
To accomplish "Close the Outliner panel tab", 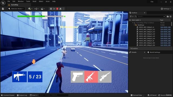I will [x=145, y=13].
